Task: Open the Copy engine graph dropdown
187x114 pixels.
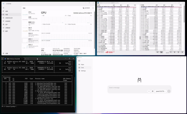Action: 69,15
